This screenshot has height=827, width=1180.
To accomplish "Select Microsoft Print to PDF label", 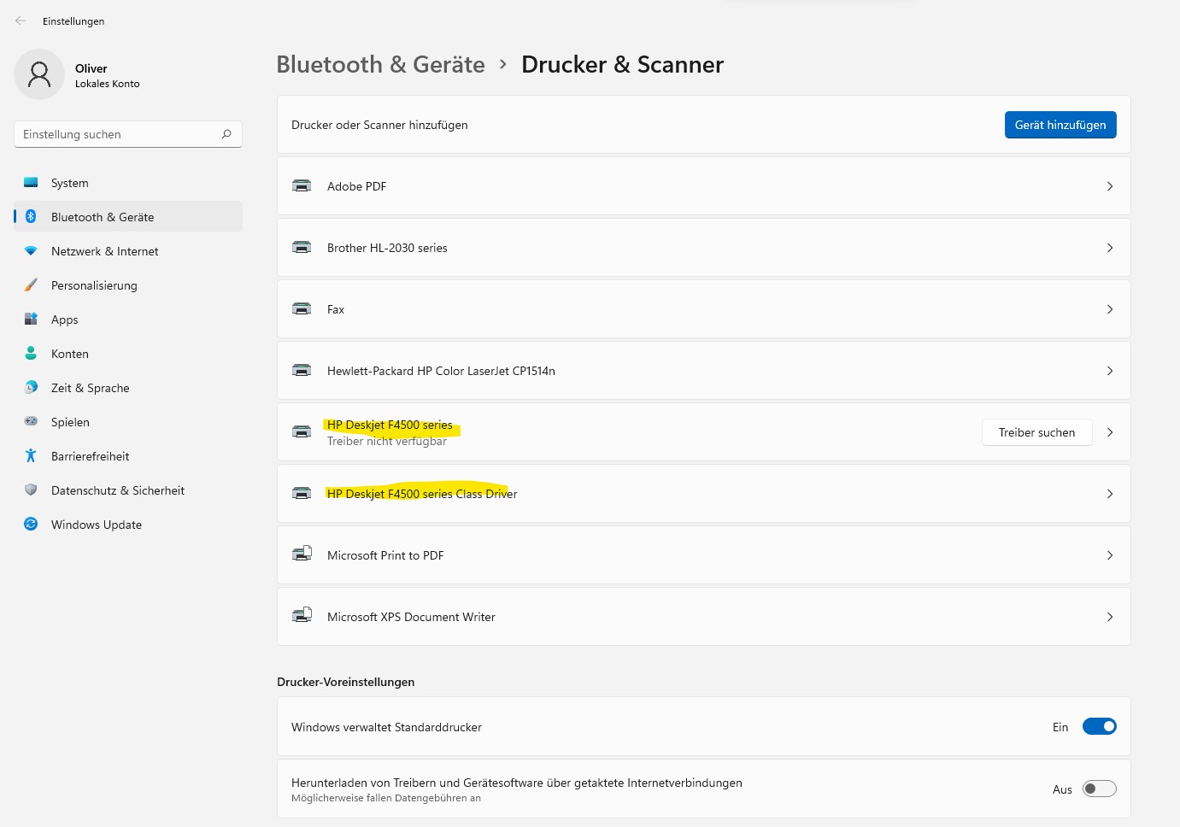I will (385, 555).
